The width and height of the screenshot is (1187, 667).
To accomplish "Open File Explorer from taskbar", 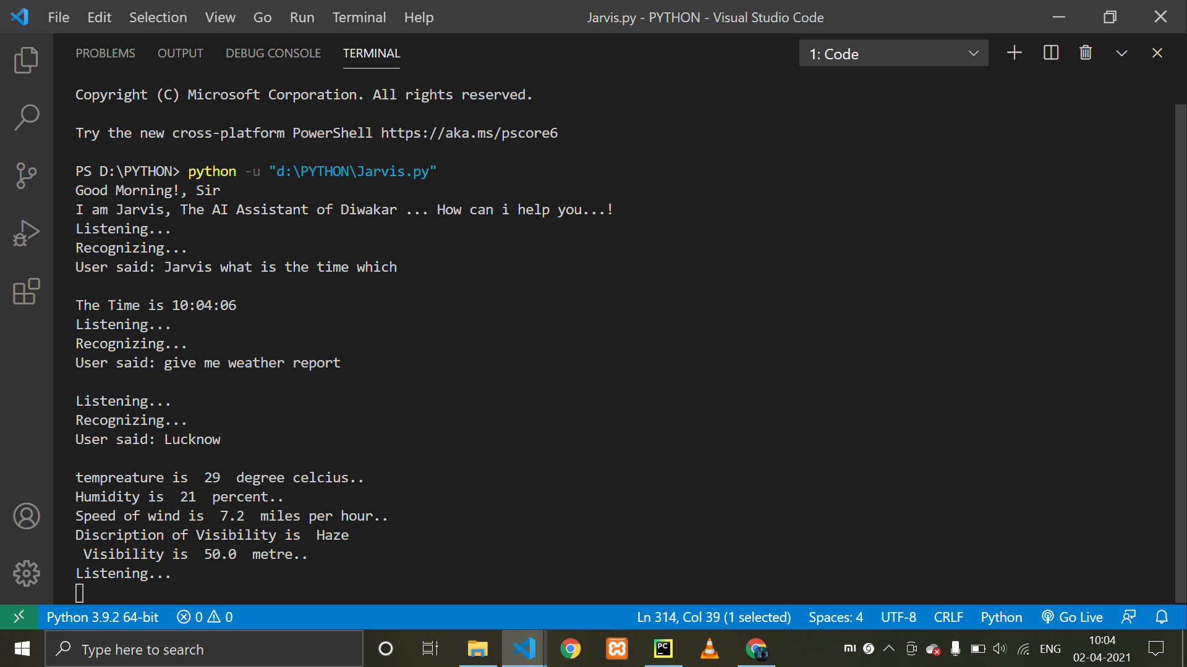I will pos(477,648).
